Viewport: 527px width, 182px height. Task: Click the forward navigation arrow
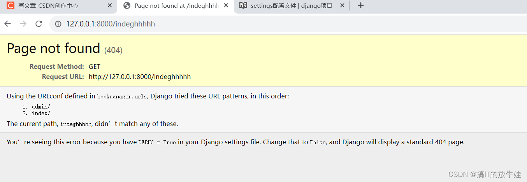point(23,24)
